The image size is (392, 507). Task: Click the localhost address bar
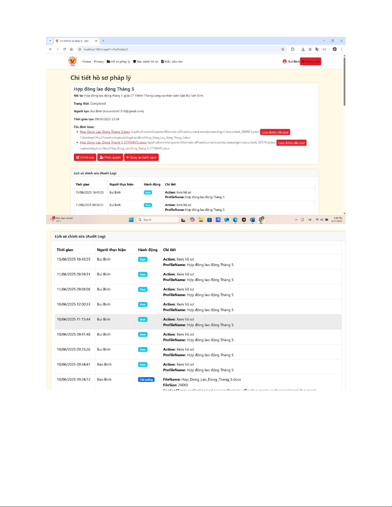(179, 49)
